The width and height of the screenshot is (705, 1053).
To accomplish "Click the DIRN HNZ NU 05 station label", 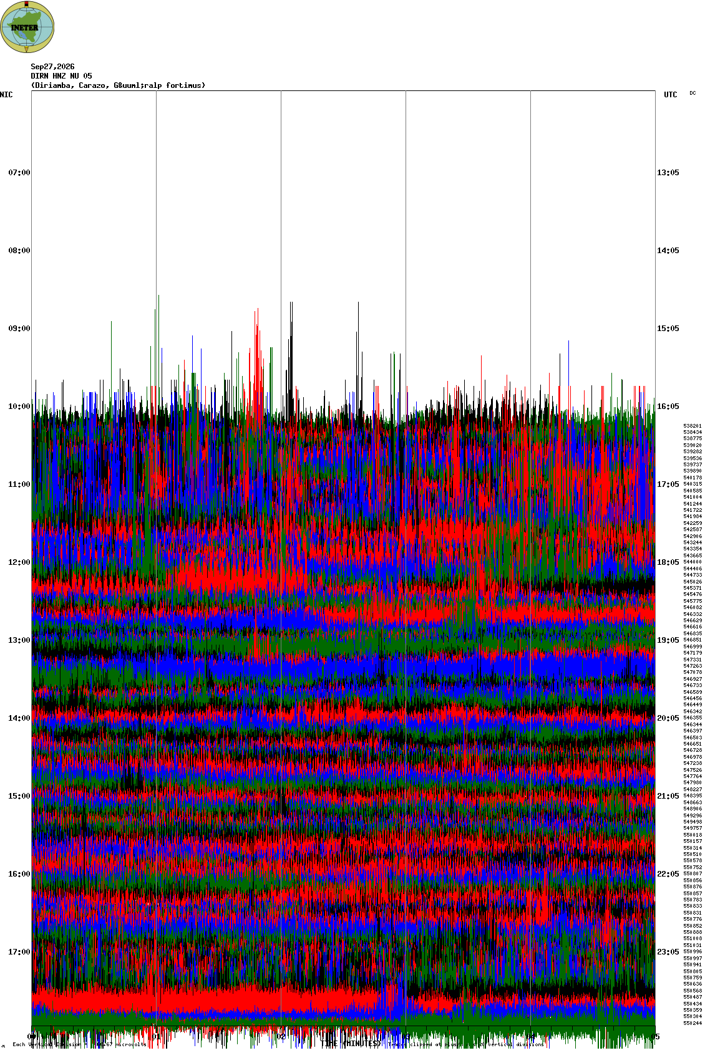I will pyautogui.click(x=61, y=76).
